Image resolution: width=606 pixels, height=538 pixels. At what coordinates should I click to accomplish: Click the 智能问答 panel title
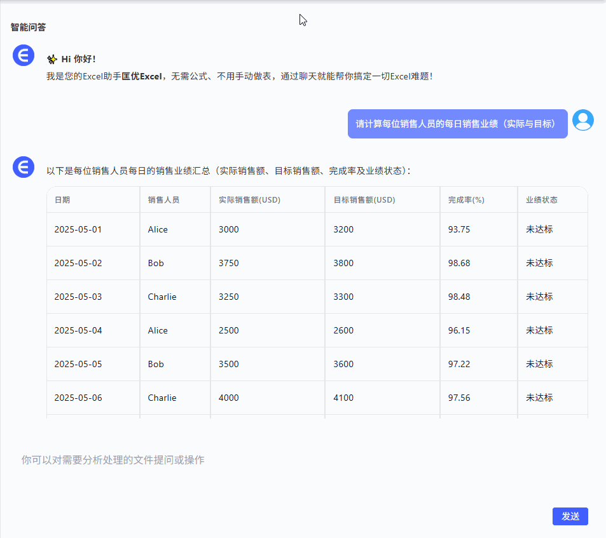point(28,27)
